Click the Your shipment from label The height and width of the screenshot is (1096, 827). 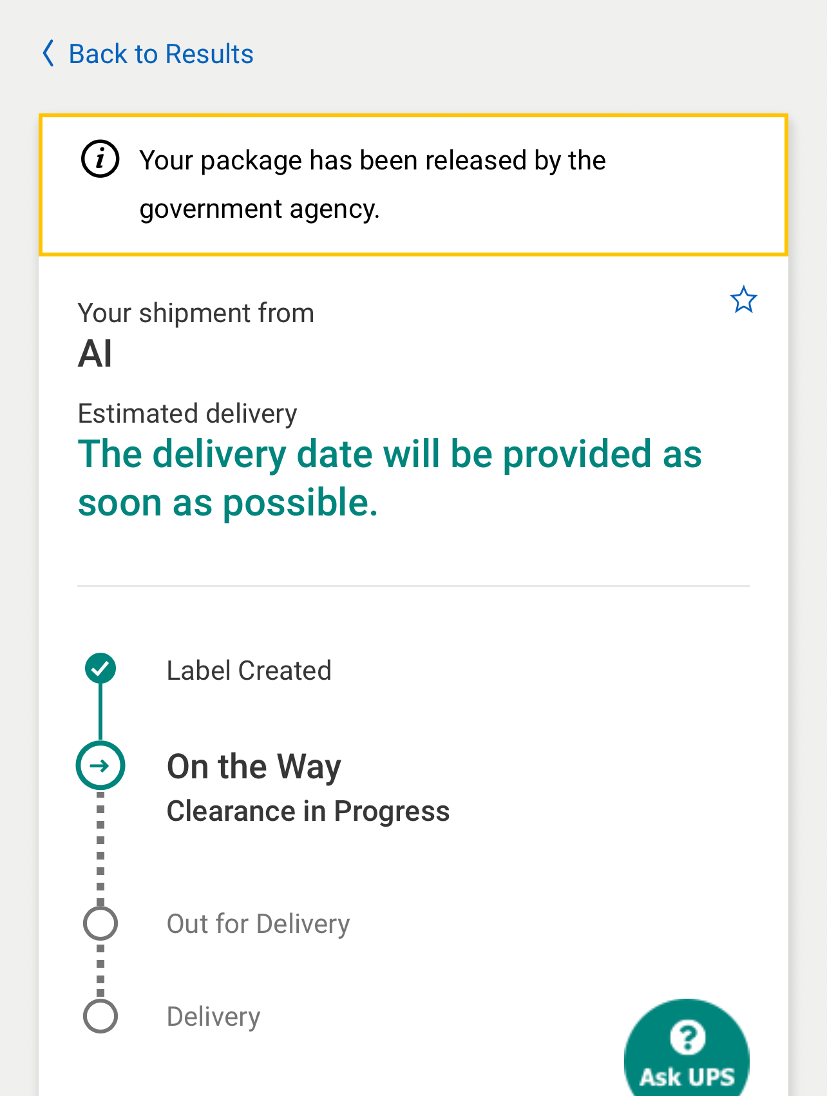click(196, 313)
